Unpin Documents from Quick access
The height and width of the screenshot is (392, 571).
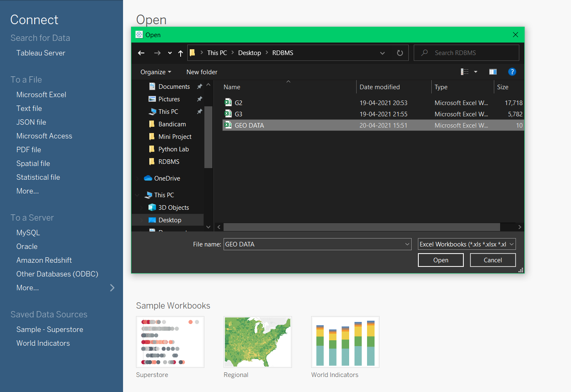click(200, 86)
